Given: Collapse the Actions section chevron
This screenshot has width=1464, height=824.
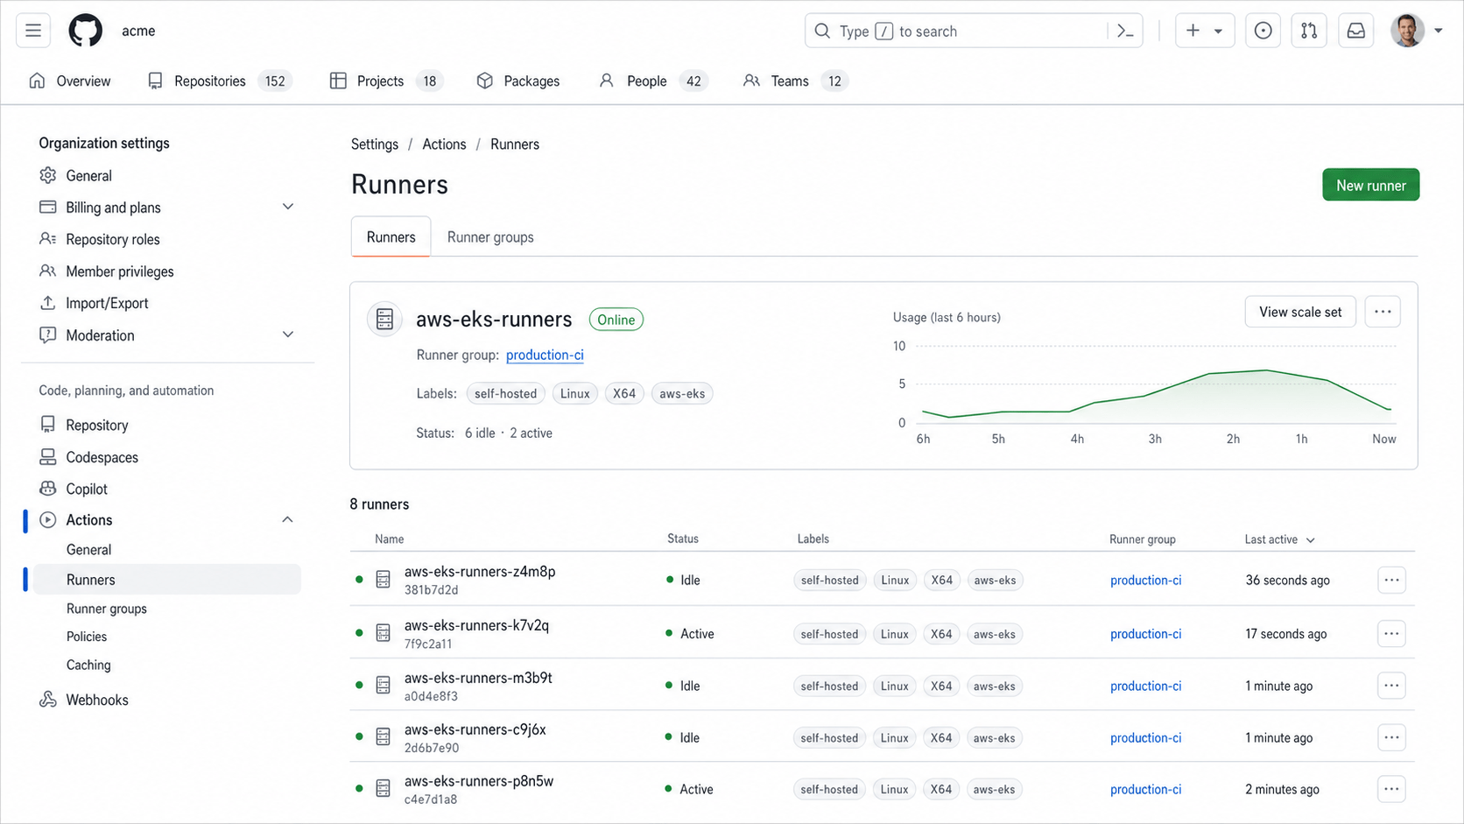Looking at the screenshot, I should 288,520.
